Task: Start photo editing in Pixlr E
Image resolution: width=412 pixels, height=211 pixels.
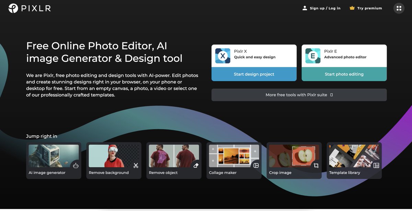Action: (344, 74)
